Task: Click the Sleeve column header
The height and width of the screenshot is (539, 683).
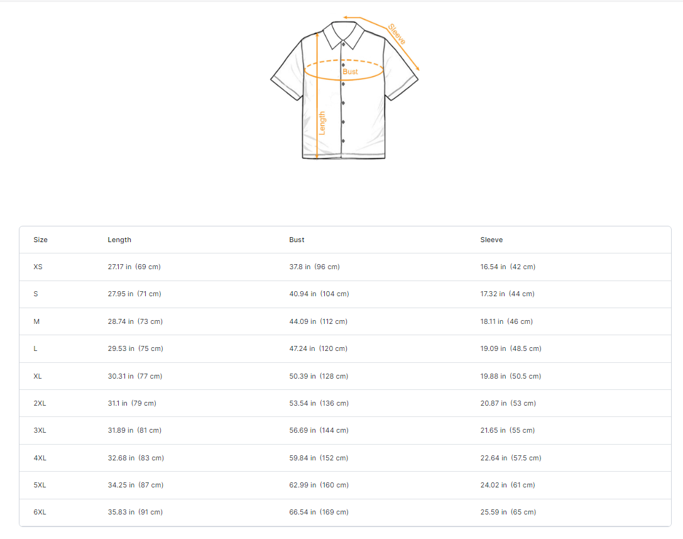Action: 491,240
